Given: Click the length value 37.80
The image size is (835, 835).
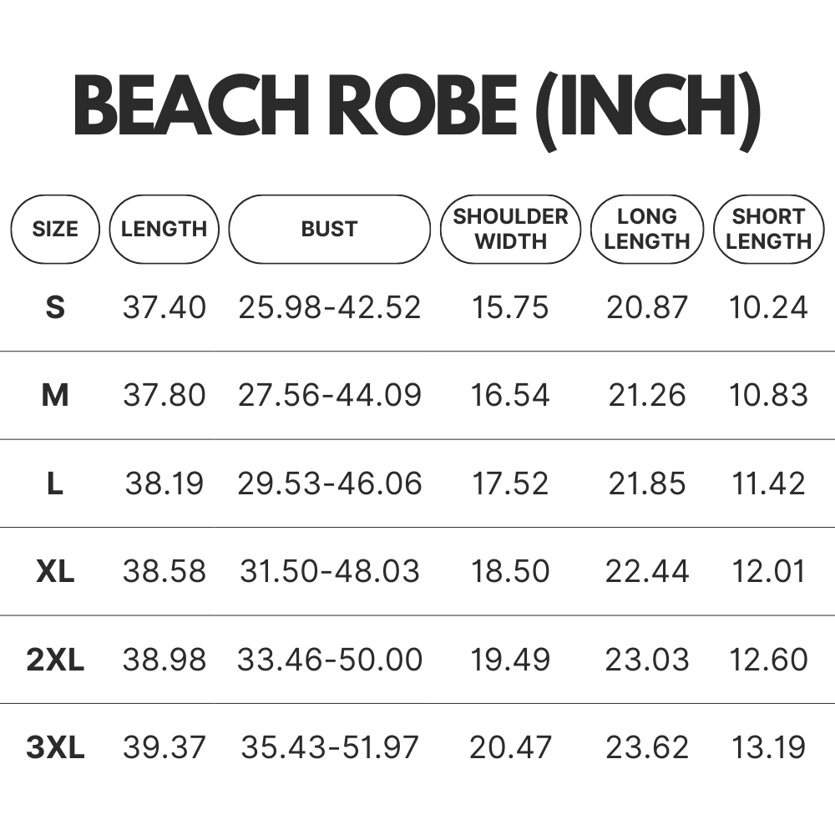Looking at the screenshot, I should pyautogui.click(x=164, y=395).
